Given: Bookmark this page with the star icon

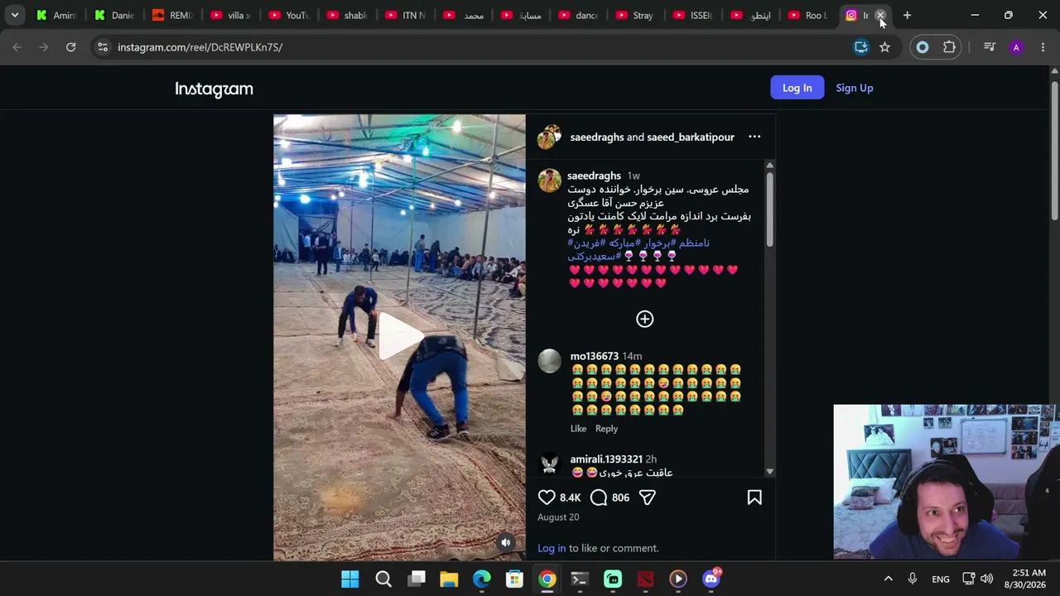Looking at the screenshot, I should point(884,47).
